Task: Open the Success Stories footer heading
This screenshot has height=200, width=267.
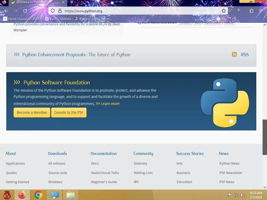Action: 190,153
